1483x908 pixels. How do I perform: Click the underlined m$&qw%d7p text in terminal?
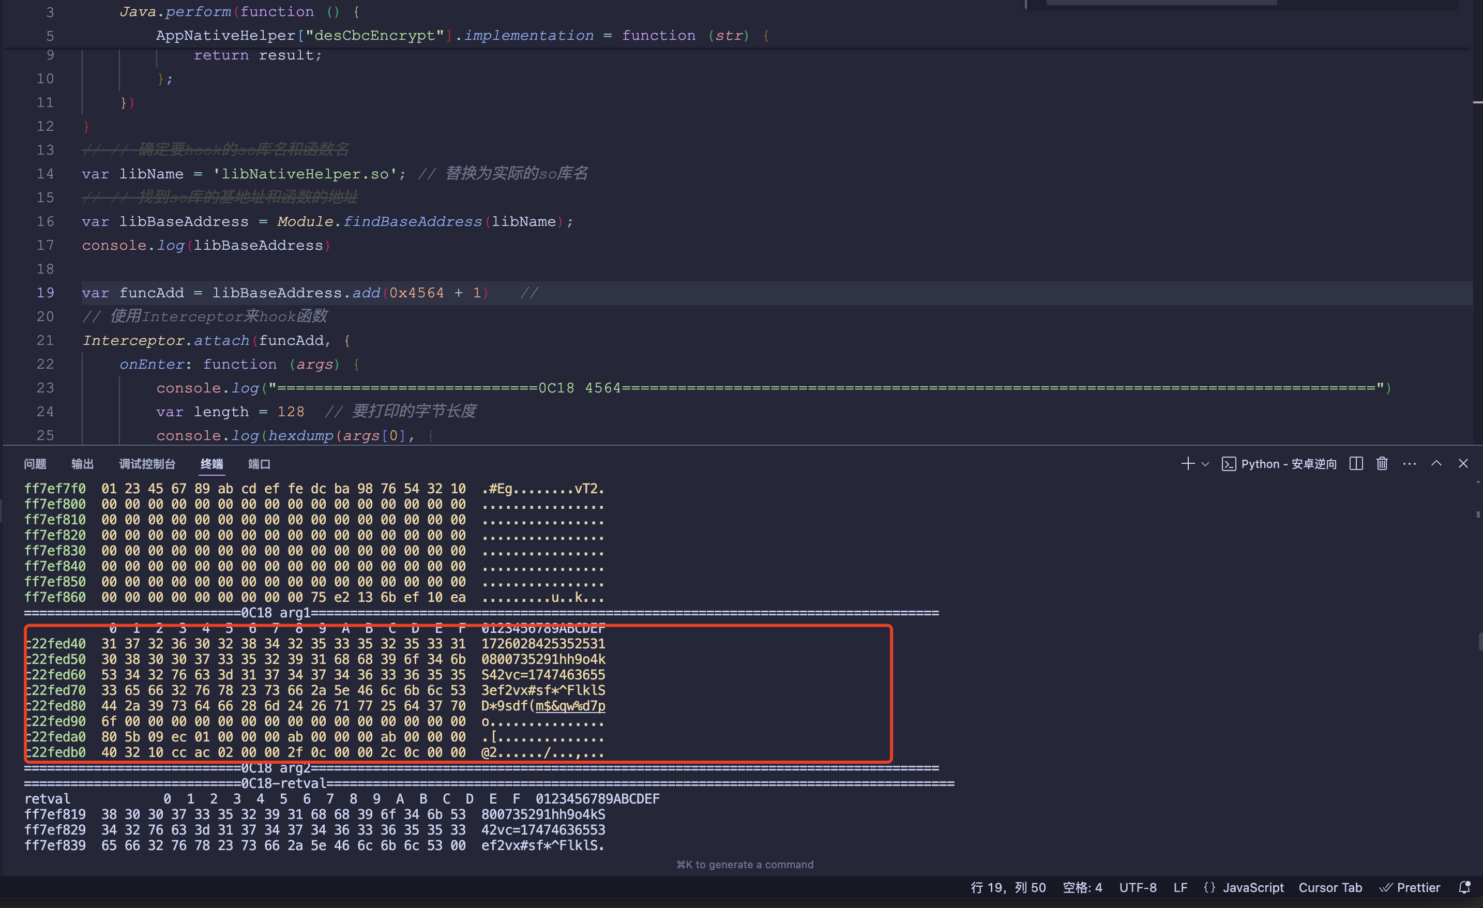(570, 706)
